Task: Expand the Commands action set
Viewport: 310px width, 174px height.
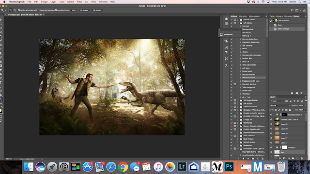Action: click(x=238, y=123)
